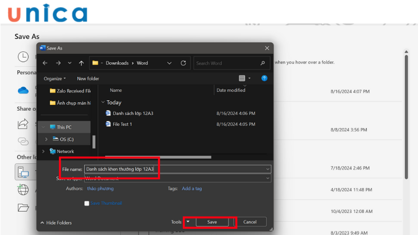
Task: Click the Back navigation arrow
Action: [45, 63]
